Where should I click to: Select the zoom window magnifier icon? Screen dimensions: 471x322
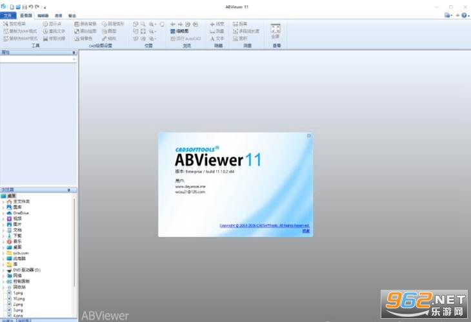pos(143,24)
